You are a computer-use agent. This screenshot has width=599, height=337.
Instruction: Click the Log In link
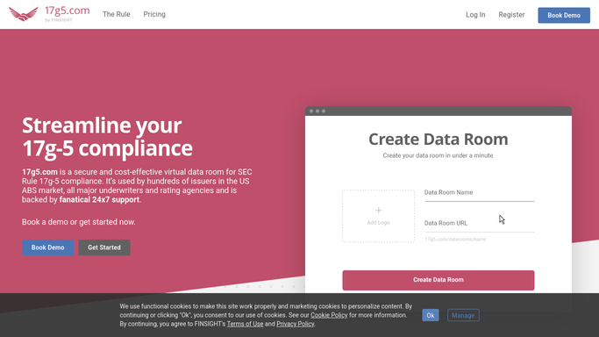point(475,15)
